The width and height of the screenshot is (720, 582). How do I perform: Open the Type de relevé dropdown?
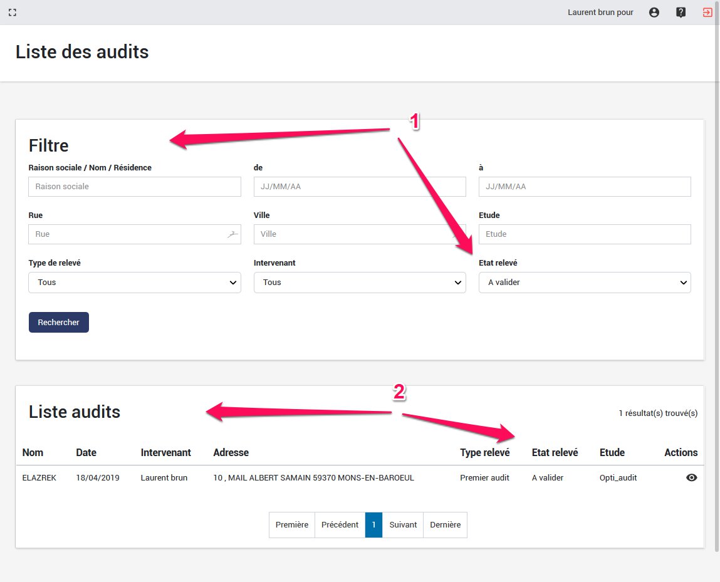click(134, 283)
